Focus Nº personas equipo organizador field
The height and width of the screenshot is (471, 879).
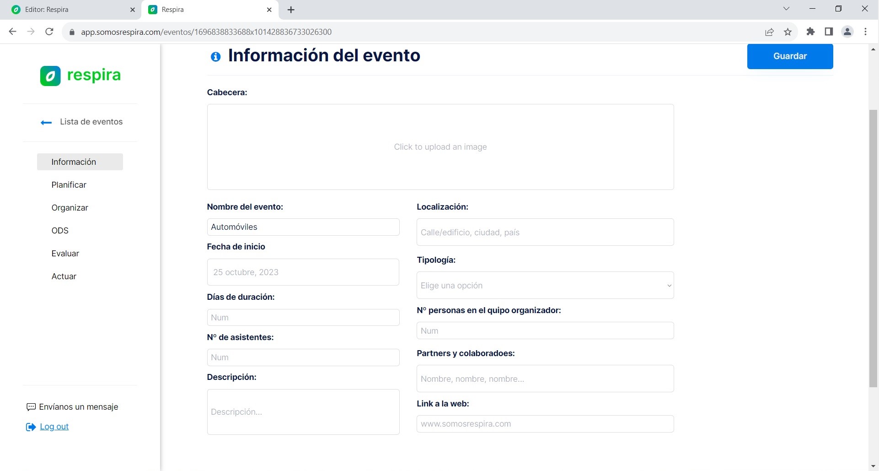545,330
